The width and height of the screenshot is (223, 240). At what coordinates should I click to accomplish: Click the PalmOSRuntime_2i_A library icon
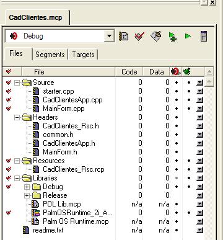(35, 213)
